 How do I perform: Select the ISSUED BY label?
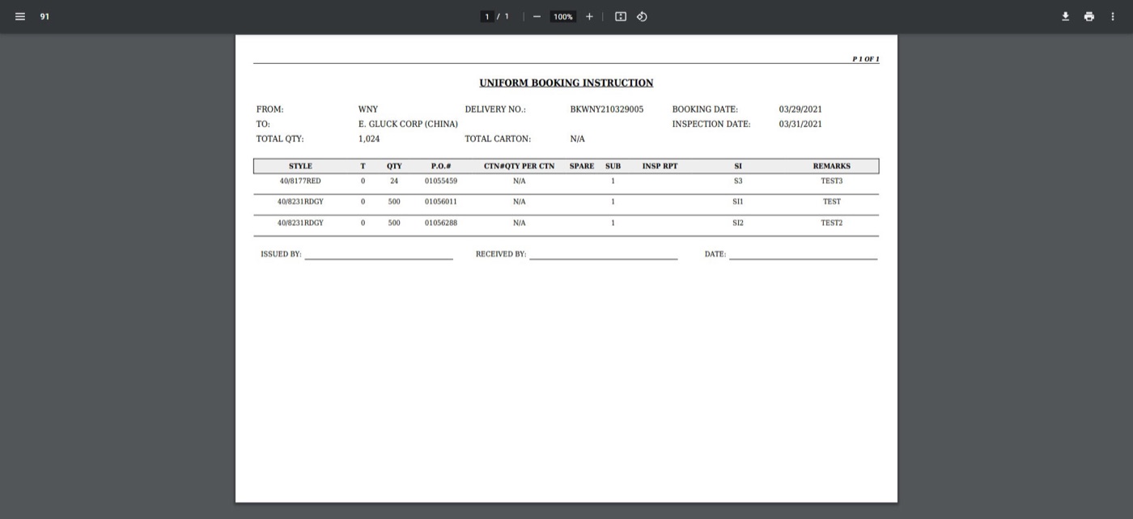pos(281,254)
